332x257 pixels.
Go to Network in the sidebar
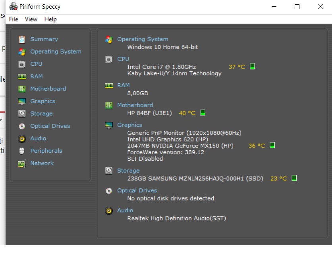[x=42, y=163]
